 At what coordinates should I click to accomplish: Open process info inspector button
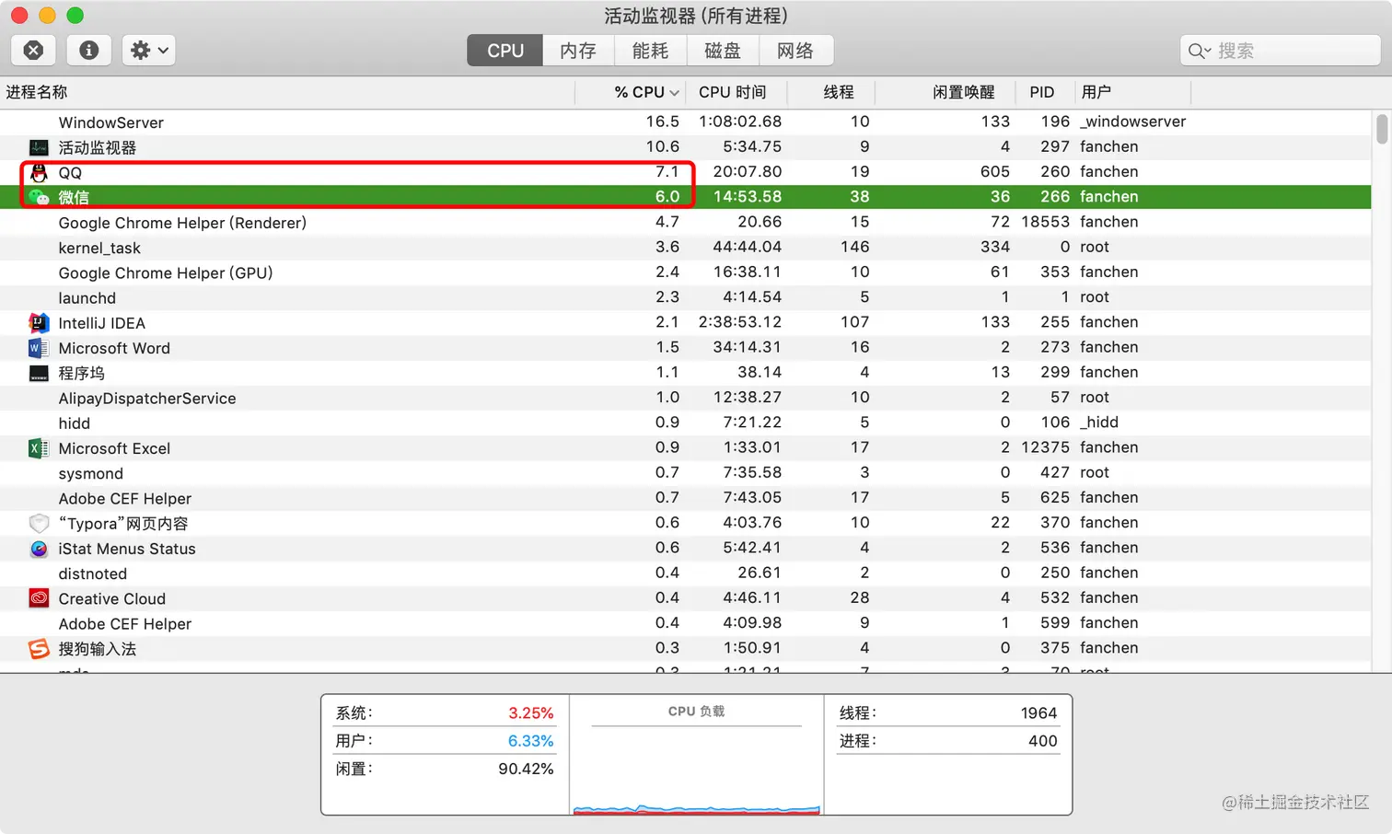[x=89, y=51]
